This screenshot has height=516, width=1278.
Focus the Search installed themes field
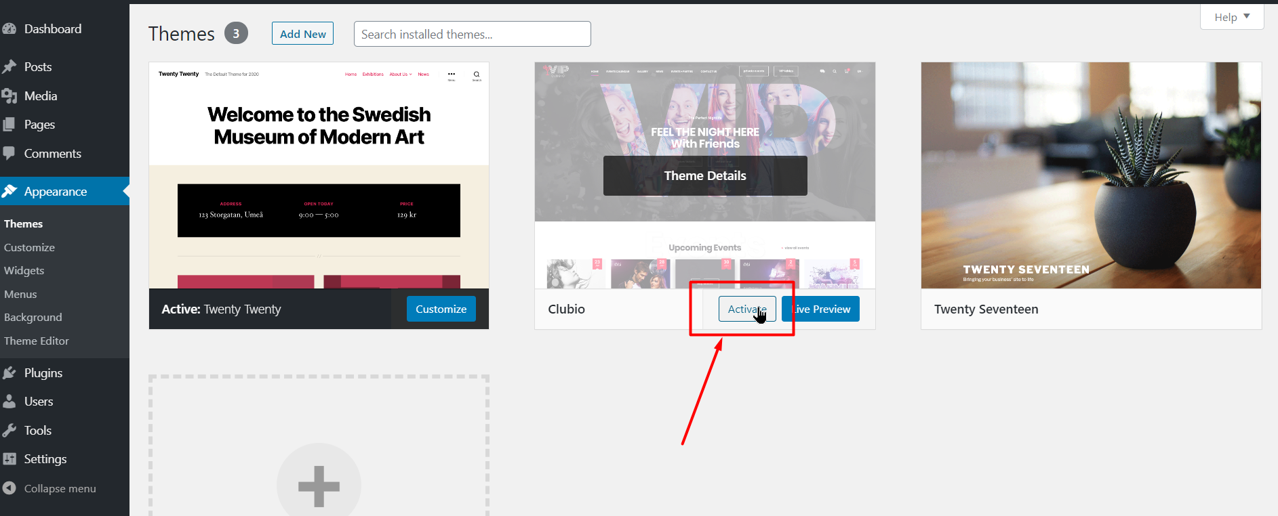click(x=472, y=34)
